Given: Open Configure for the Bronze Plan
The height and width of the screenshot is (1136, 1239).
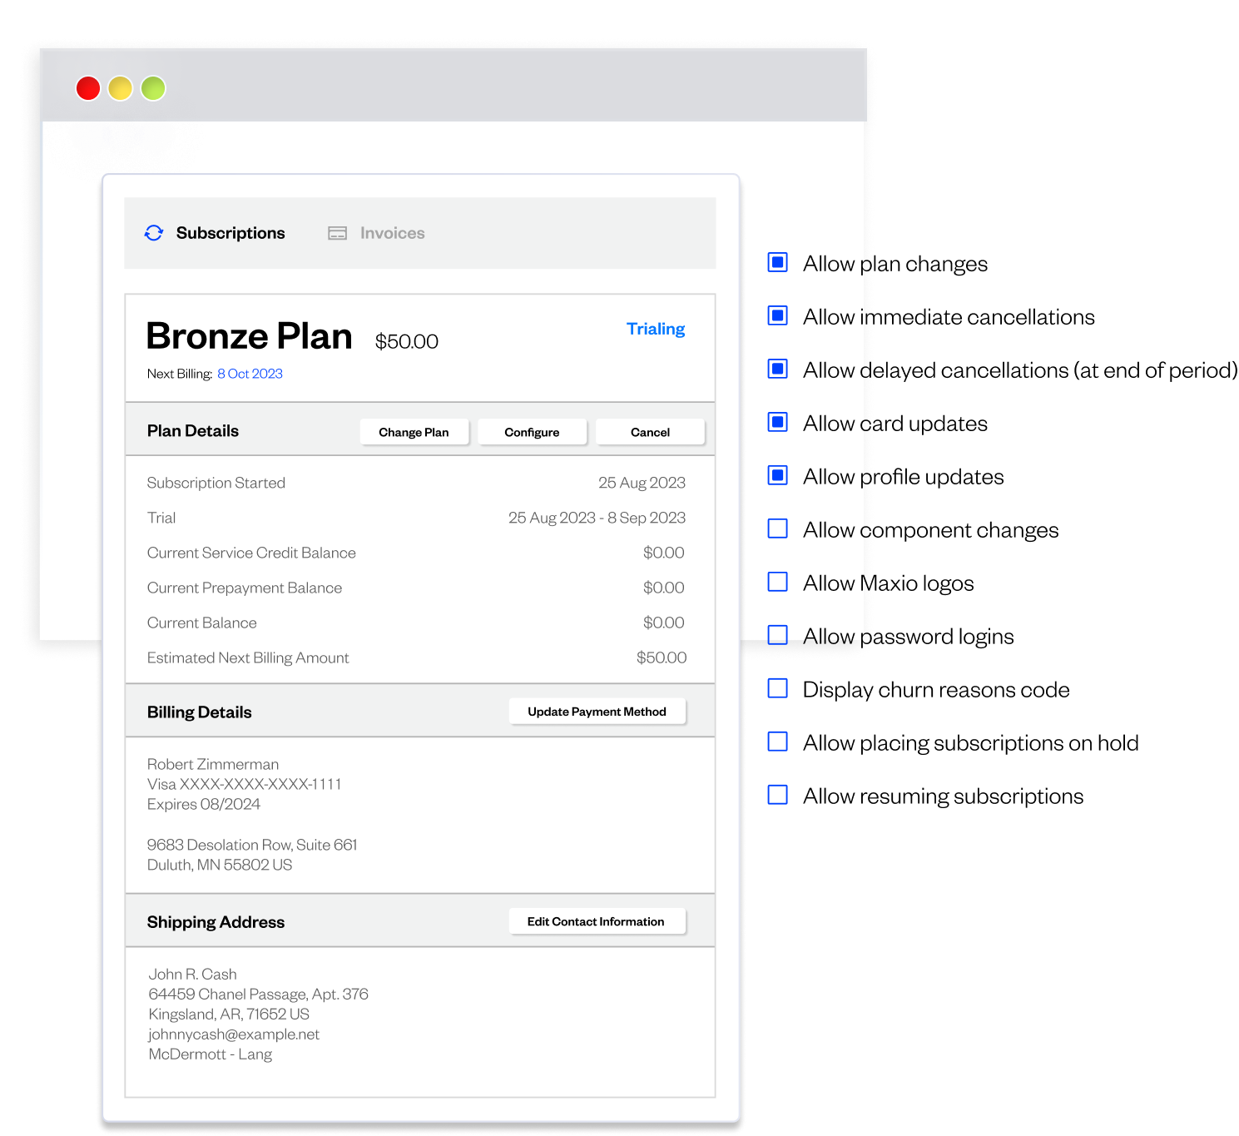Looking at the screenshot, I should (532, 432).
